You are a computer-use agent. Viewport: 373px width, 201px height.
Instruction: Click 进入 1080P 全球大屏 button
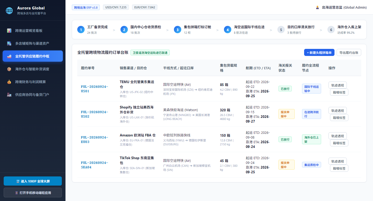pos(33,181)
